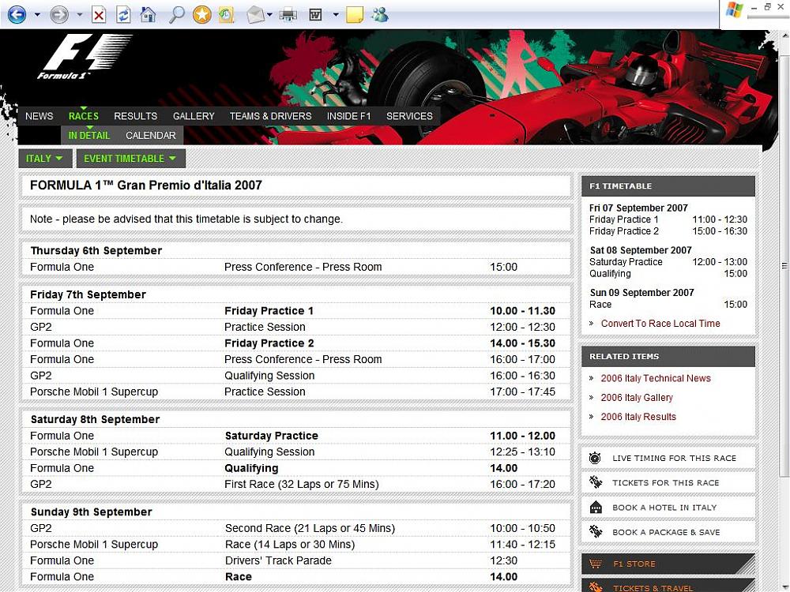Select TEAMS & DRIVERS in navigation
The image size is (790, 592).
(x=270, y=116)
